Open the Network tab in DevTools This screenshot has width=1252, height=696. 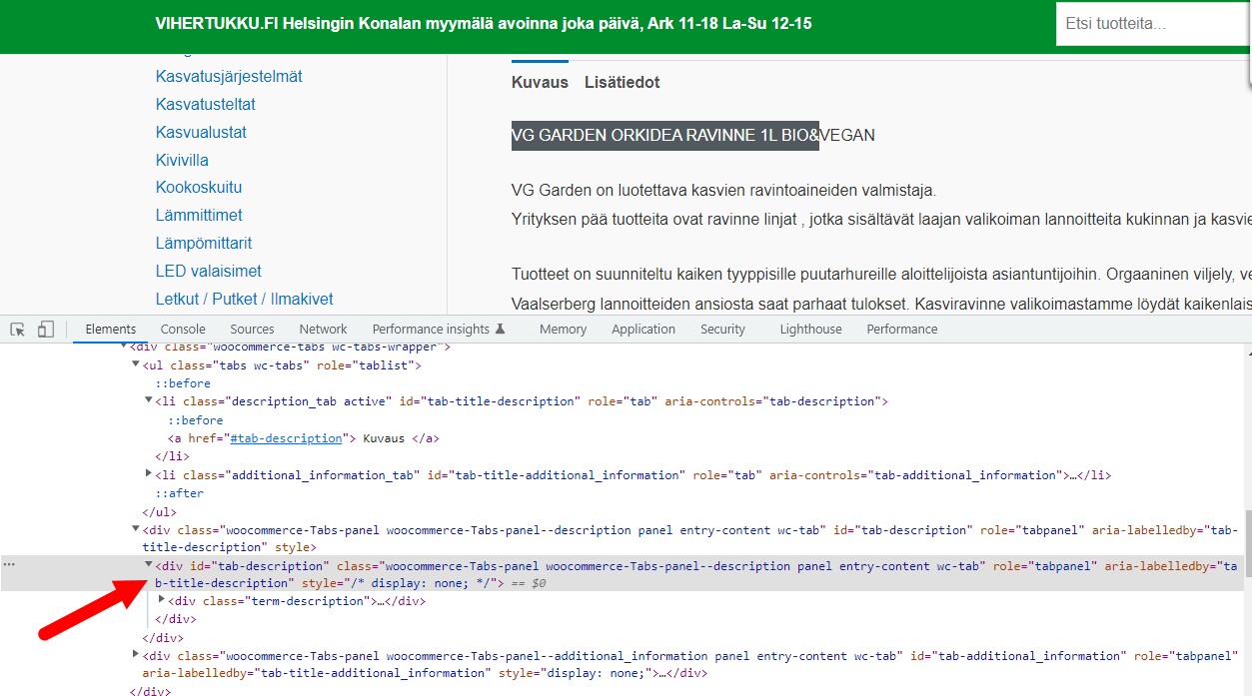[323, 330]
